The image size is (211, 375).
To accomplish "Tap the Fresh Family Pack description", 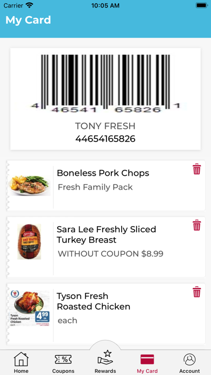I will 95,187.
